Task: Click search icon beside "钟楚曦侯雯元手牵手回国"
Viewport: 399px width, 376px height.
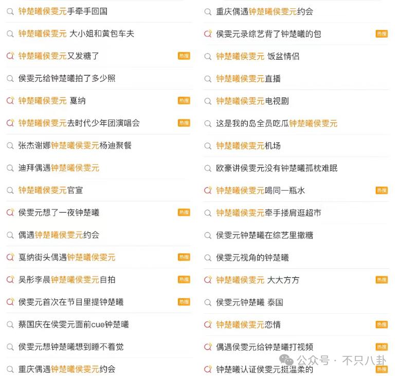Action: (10, 11)
